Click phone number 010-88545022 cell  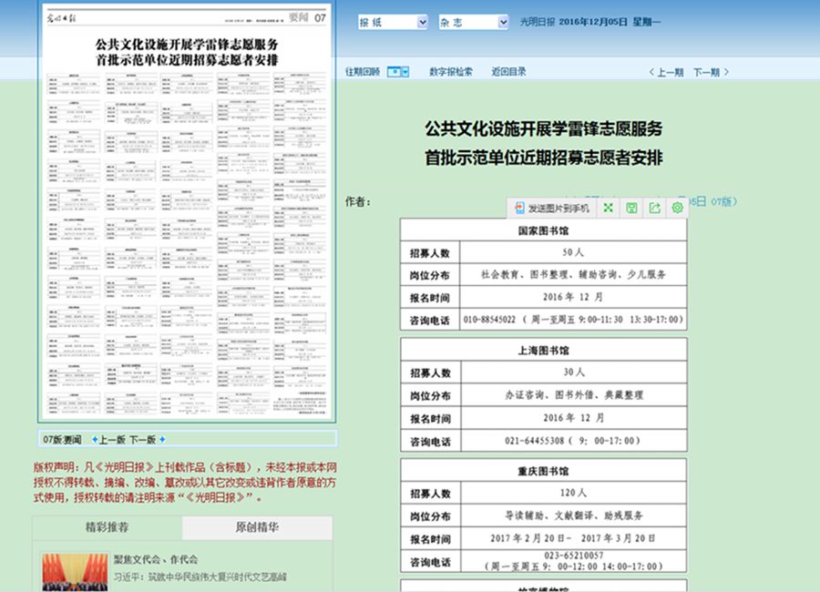pos(573,320)
